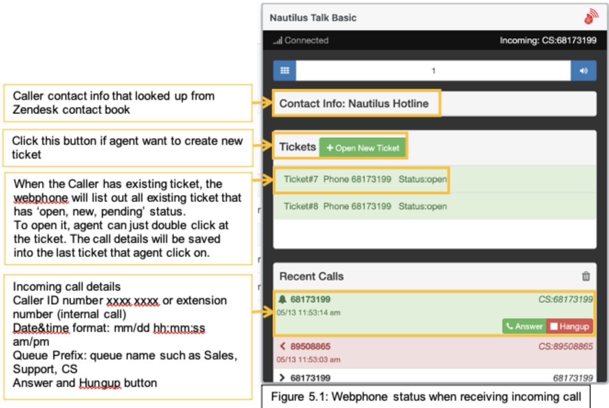609x408 pixels.
Task: Click the number input field showing 1
Action: (x=434, y=71)
